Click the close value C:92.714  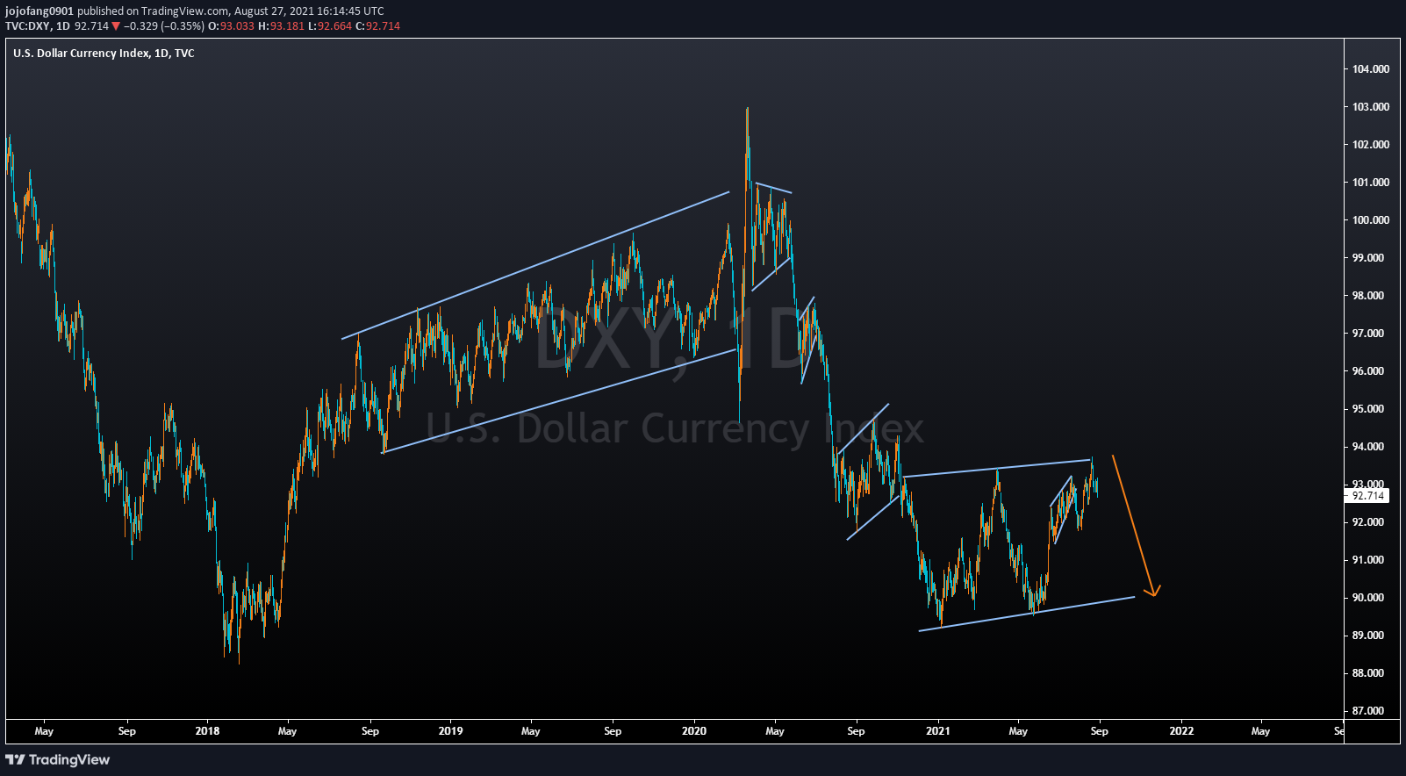378,26
